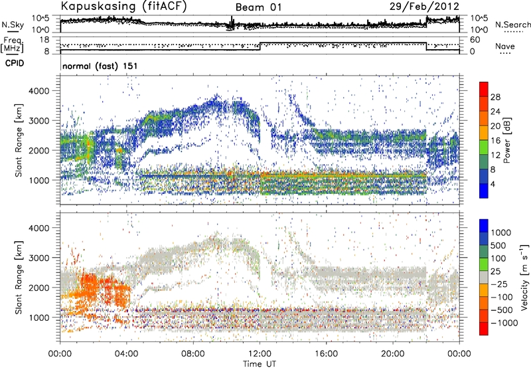Select the 16:00 time tick label
This screenshot has height=368, width=531.
tap(326, 354)
